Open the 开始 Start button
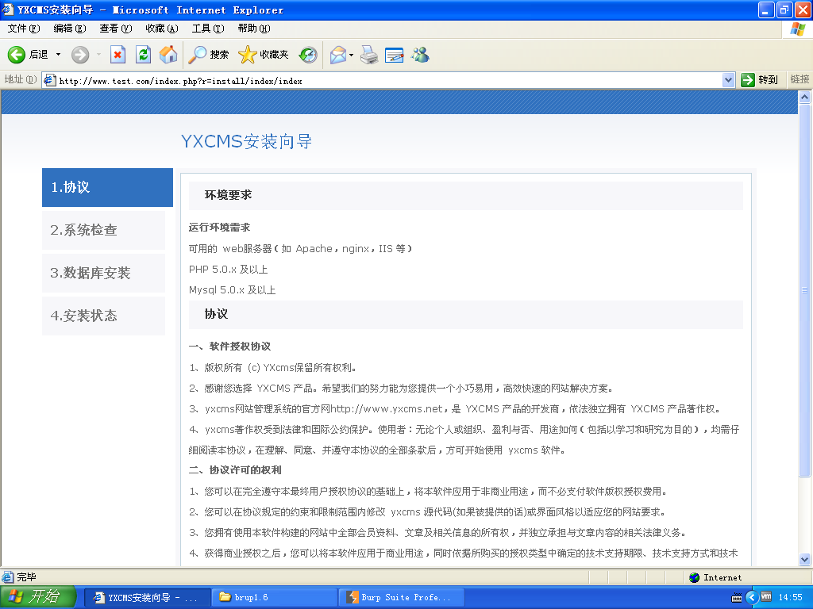Image resolution: width=813 pixels, height=609 pixels. 38,597
